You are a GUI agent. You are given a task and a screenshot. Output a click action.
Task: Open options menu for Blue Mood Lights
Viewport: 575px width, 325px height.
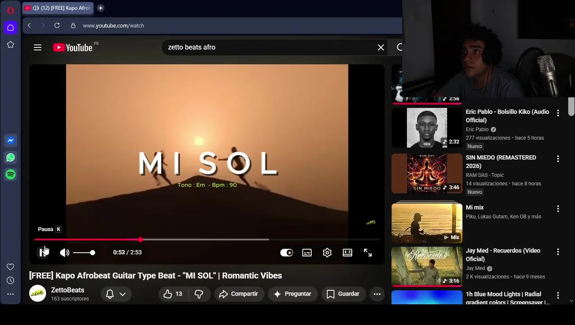[558, 295]
